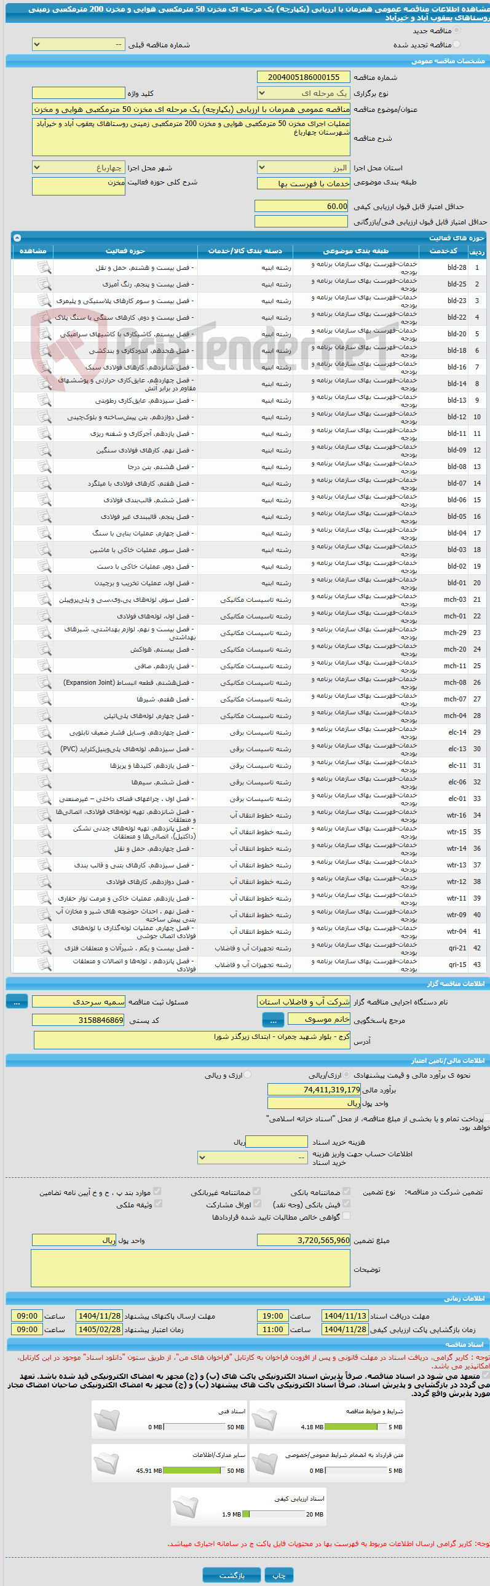Click progress bar for سایر مدارک/اطلاعات
Viewport: 490px width, 1586px height.
[194, 1470]
